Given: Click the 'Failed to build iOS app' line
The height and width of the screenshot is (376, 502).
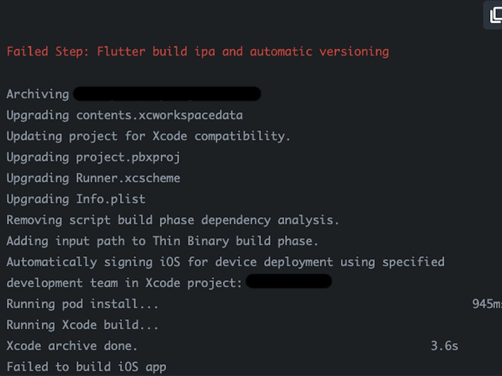Looking at the screenshot, I should pos(86,367).
